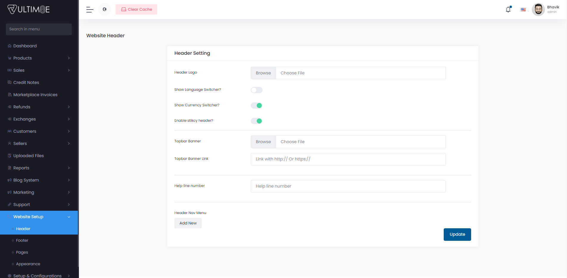Screen dimensions: 567x278
Task: Click the Bhavik admin profile avatar
Action: 538,10
